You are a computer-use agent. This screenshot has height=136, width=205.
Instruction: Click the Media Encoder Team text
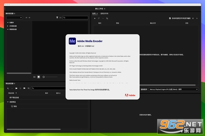[x=75, y=80]
